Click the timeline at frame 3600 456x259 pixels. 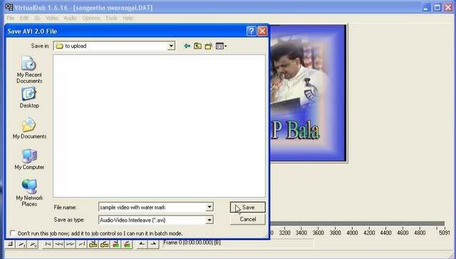point(318,233)
